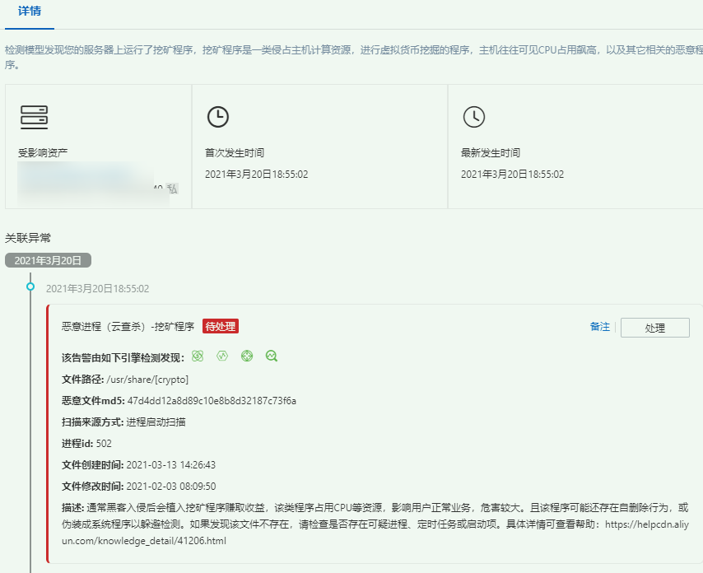The height and width of the screenshot is (573, 703).
Task: Click the timeline dot marker on the left
Action: tap(30, 286)
